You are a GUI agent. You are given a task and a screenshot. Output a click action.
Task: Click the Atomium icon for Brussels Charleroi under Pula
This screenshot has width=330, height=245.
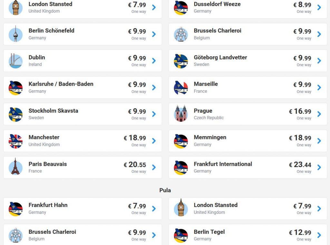(x=15, y=235)
